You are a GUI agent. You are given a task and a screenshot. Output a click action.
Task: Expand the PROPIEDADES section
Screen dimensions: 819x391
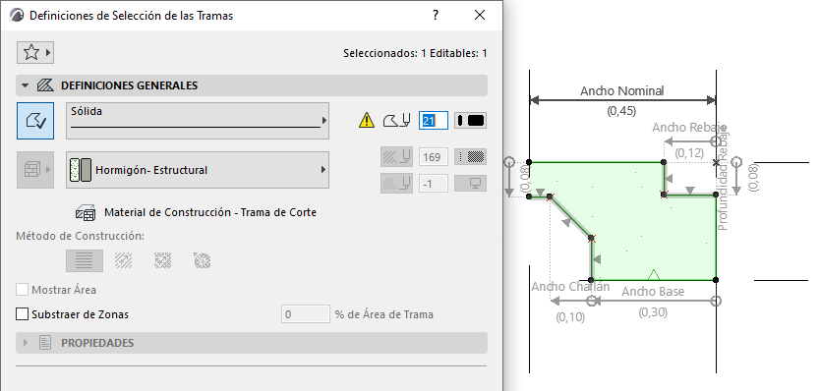pyautogui.click(x=25, y=343)
